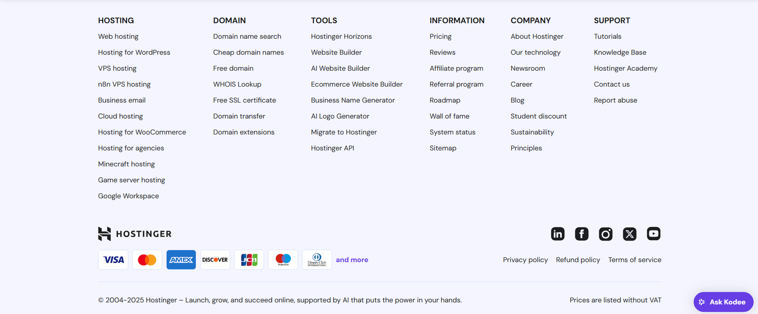Select the American Express card icon

click(x=181, y=260)
